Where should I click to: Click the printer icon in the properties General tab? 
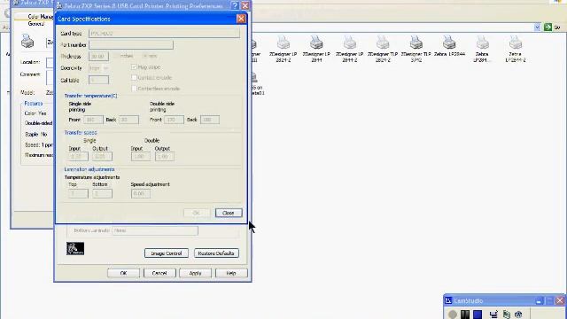[27, 41]
